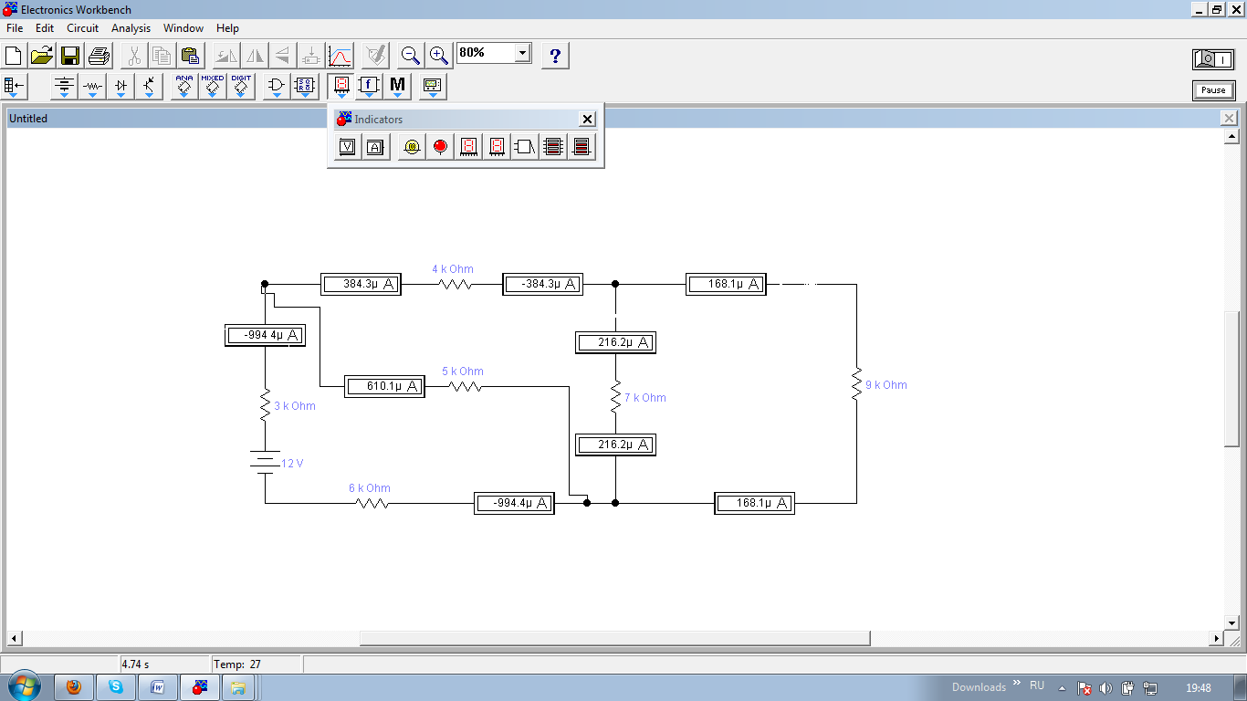Open the Controls parts bin
1247x701 pixels.
tap(369, 88)
